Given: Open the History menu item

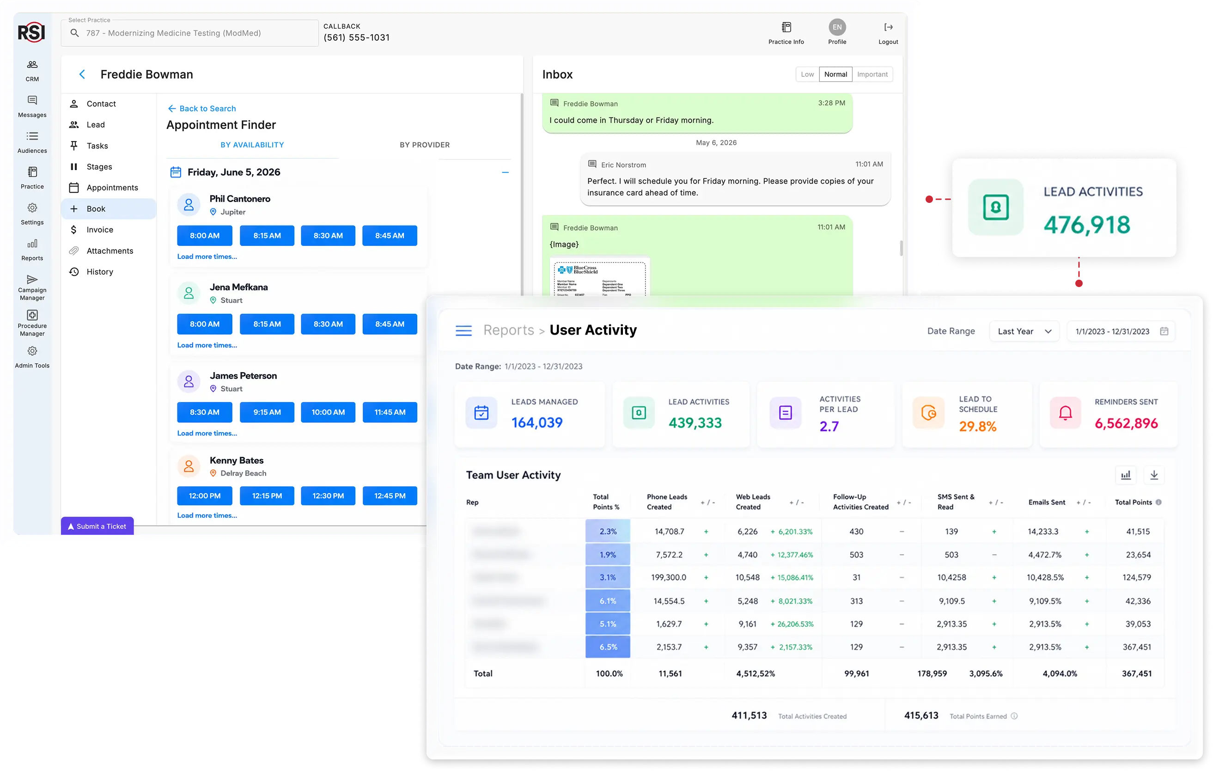Looking at the screenshot, I should 109,272.
